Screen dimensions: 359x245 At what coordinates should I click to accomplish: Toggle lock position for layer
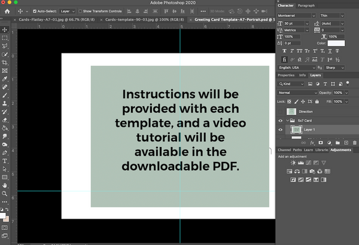pos(303,102)
